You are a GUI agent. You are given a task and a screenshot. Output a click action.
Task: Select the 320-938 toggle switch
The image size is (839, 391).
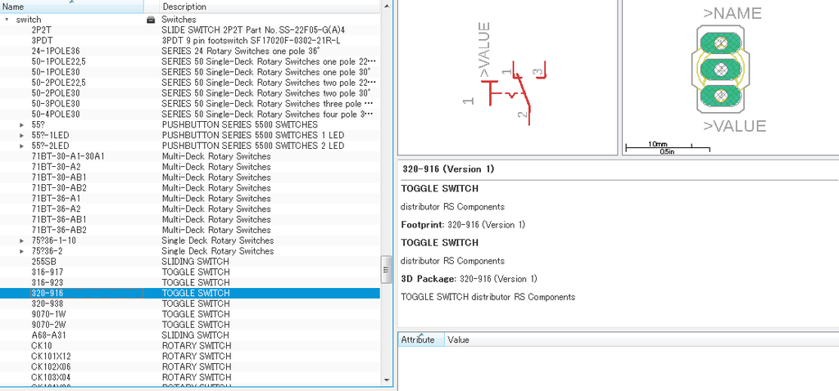190,303
